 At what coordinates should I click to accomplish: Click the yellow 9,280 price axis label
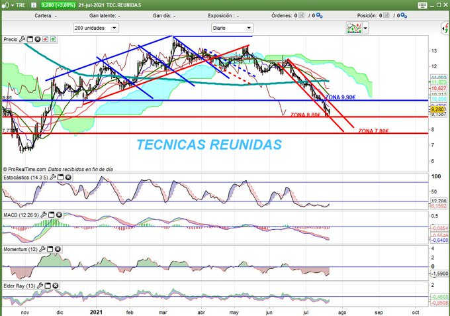point(437,109)
